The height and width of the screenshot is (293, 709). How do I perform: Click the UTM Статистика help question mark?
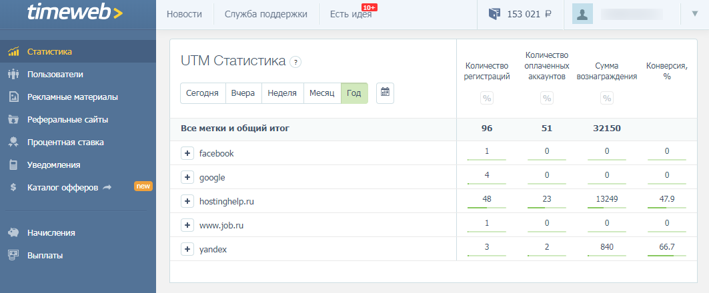point(295,62)
